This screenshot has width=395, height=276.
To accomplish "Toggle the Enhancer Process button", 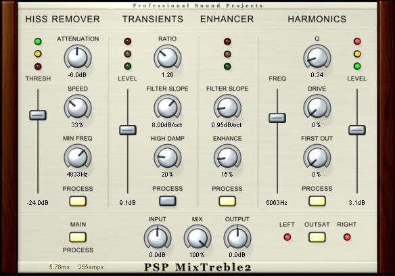I will pyautogui.click(x=227, y=201).
